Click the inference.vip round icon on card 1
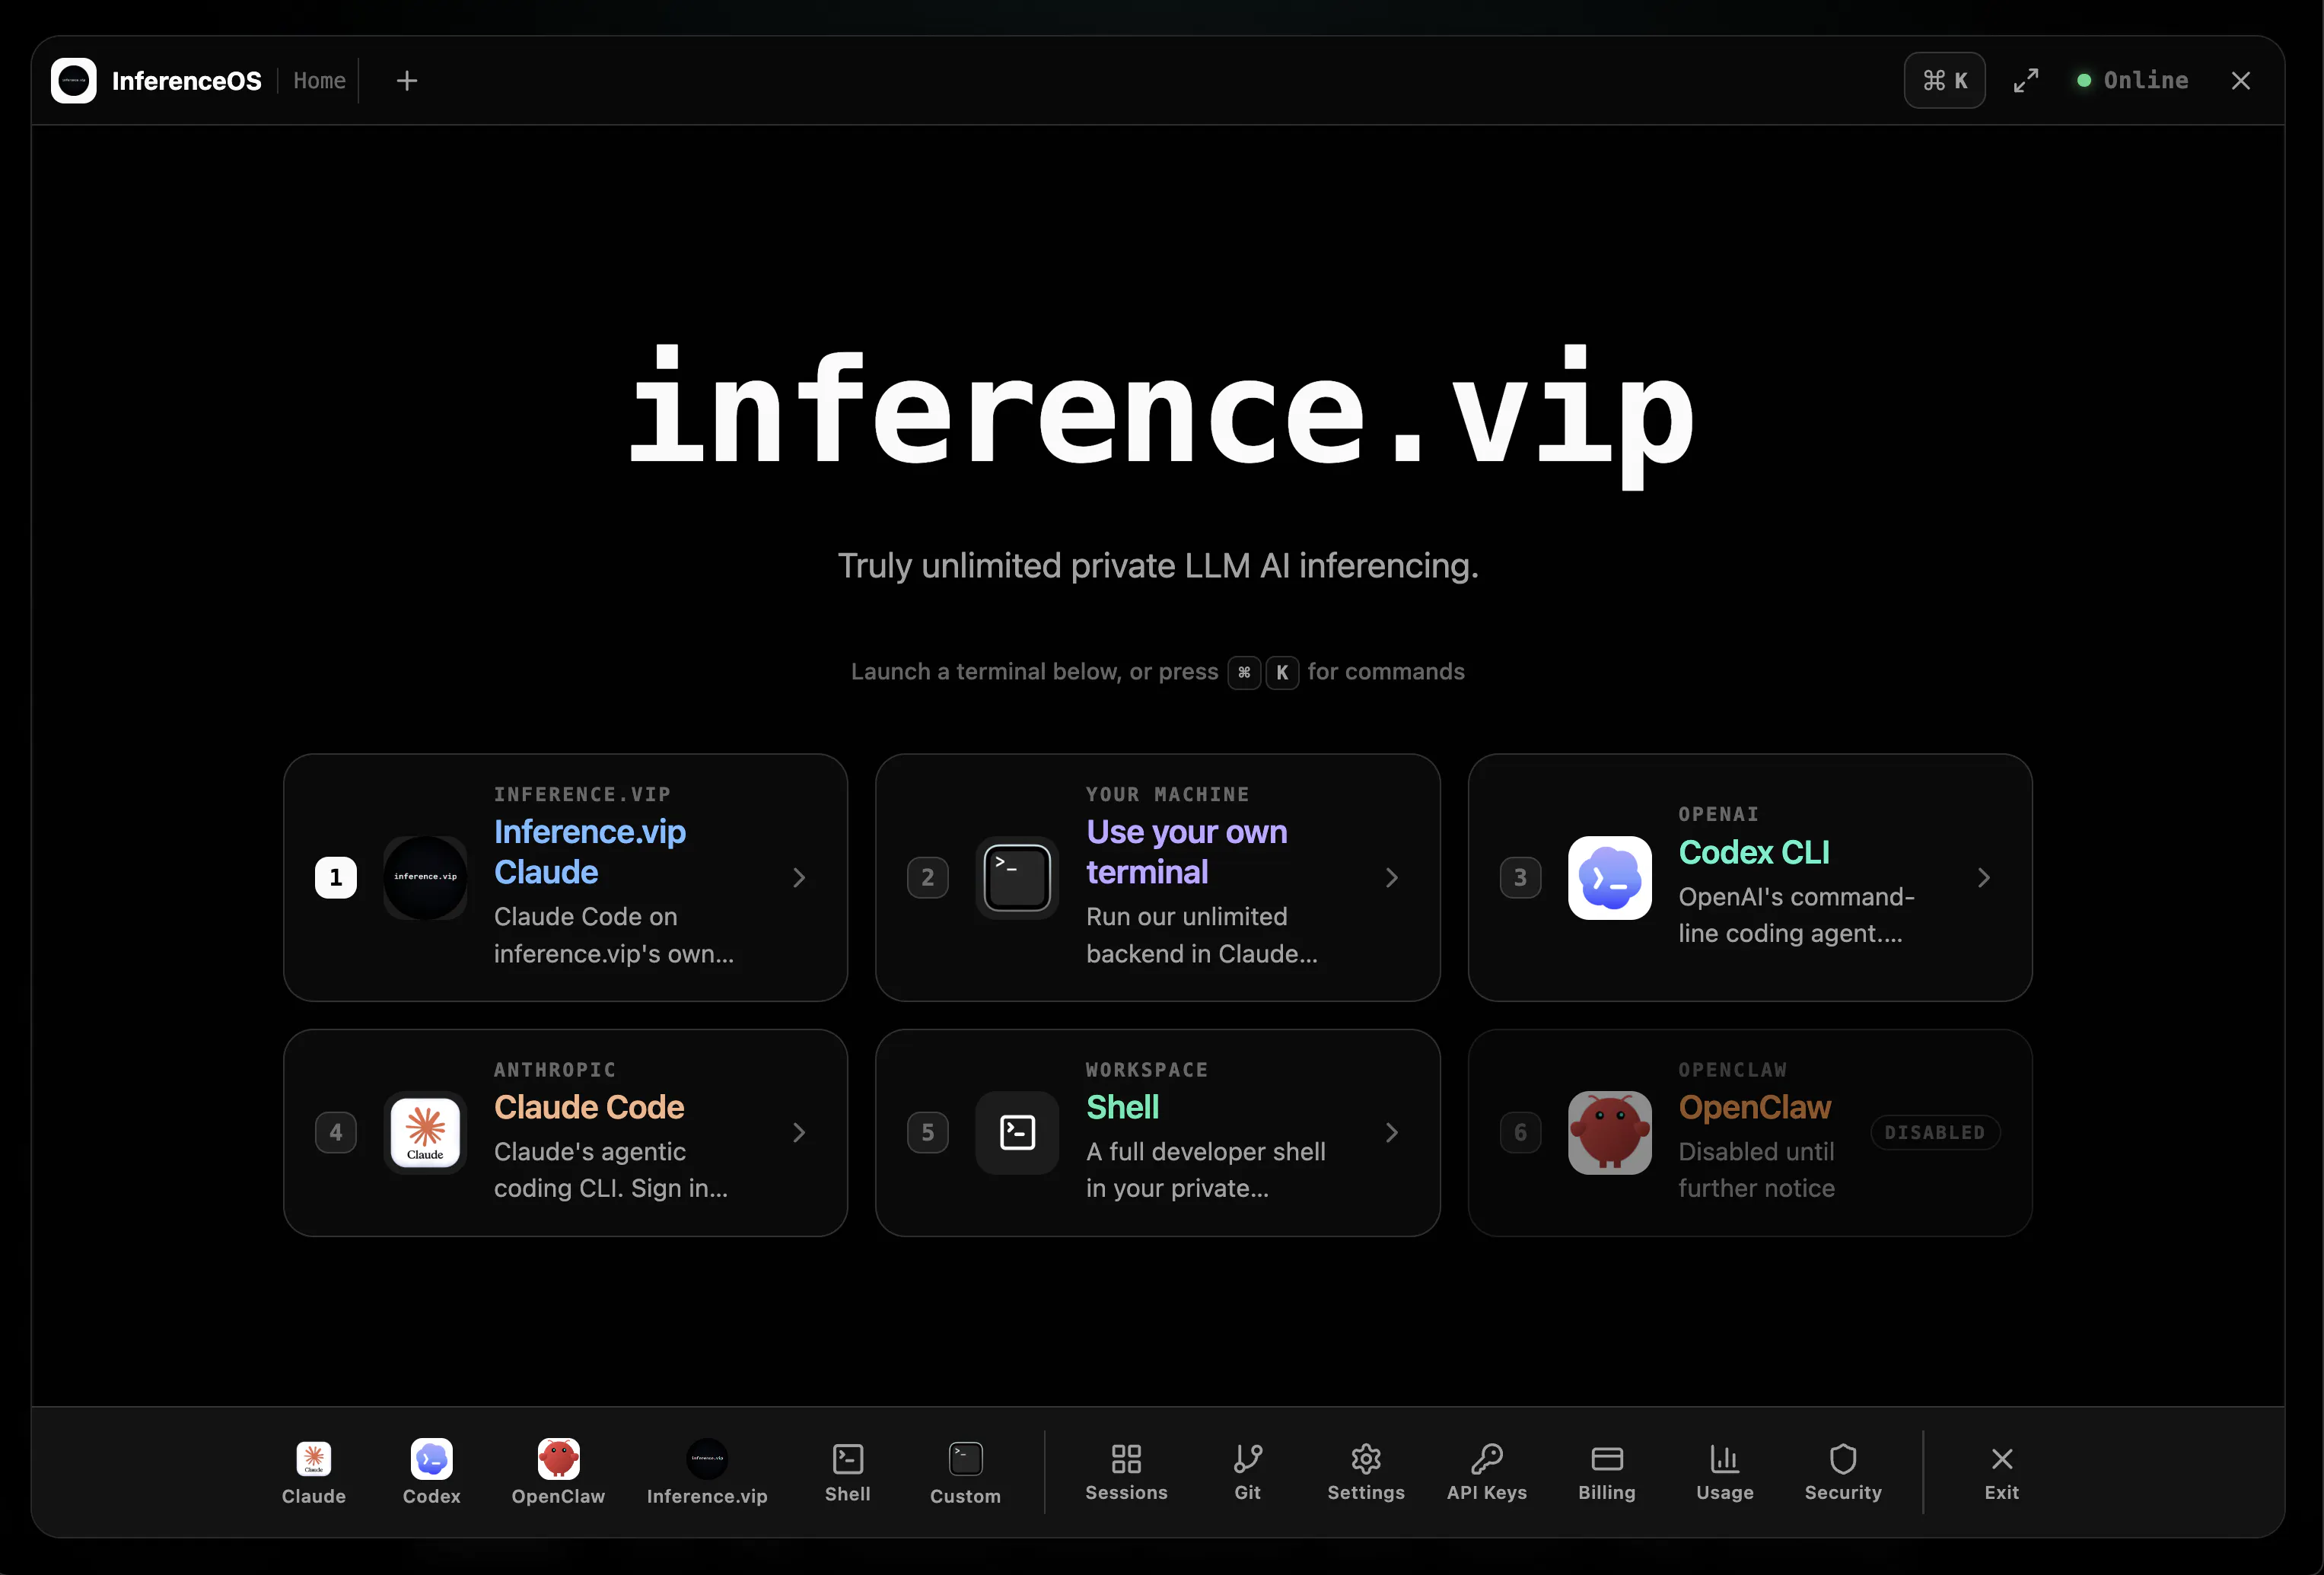 coord(425,877)
